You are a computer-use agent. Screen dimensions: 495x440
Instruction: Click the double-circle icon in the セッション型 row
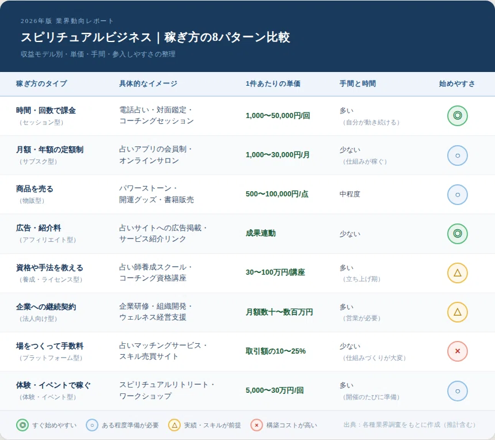click(x=457, y=116)
